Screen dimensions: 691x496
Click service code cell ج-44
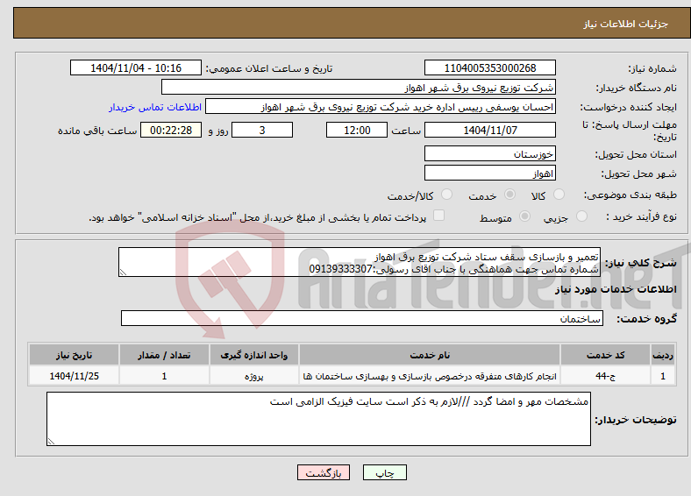[606, 376]
